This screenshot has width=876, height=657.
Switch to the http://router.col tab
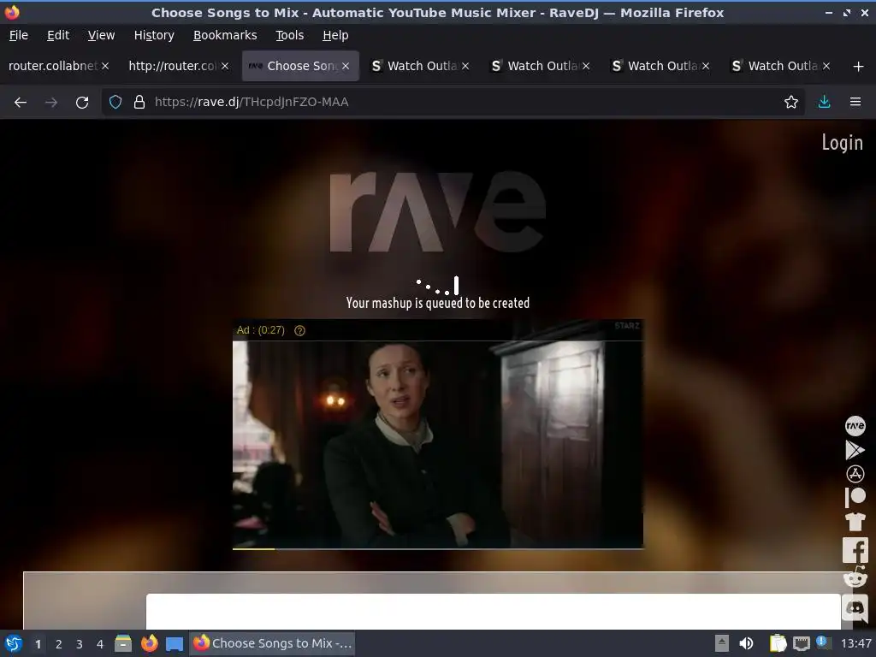coord(172,66)
